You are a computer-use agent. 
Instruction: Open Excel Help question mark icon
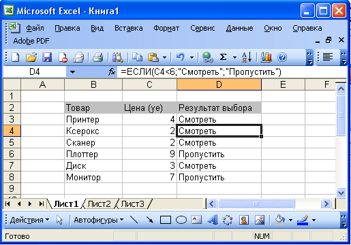click(282, 57)
